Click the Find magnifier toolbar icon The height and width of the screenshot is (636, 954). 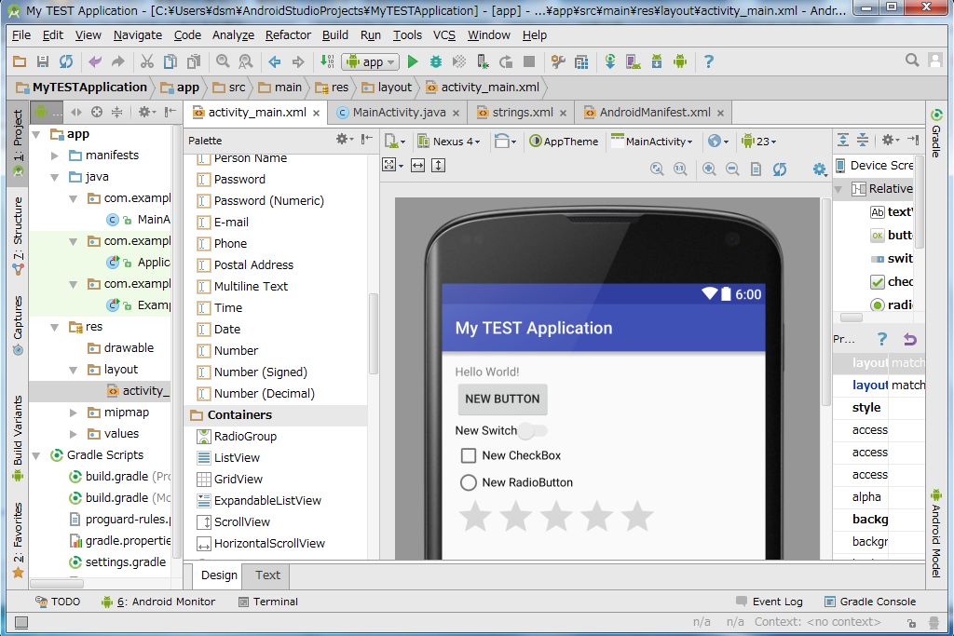(223, 61)
